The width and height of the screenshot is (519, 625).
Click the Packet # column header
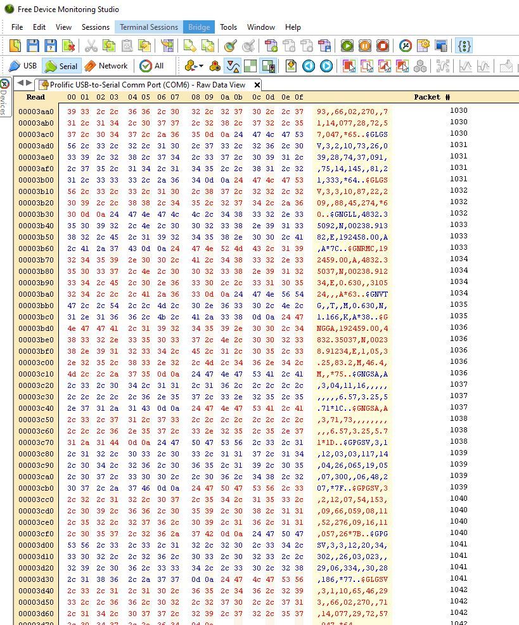[432, 97]
